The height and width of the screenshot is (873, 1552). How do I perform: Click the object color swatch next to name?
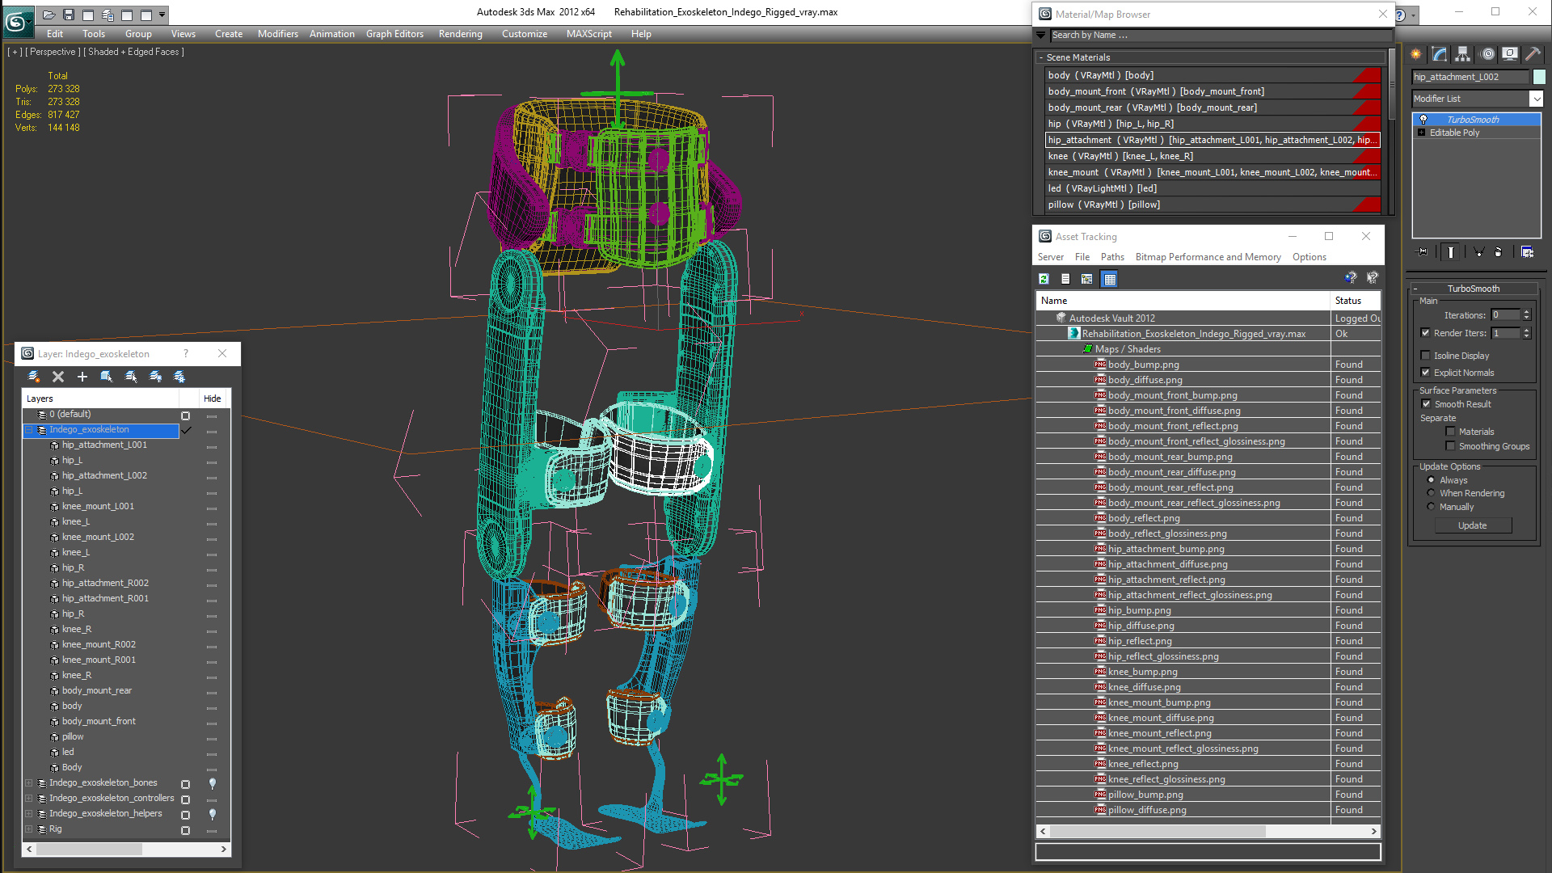[1539, 77]
